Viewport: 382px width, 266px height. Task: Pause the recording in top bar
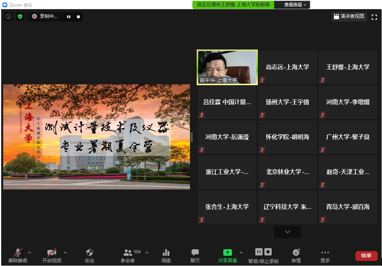68,17
